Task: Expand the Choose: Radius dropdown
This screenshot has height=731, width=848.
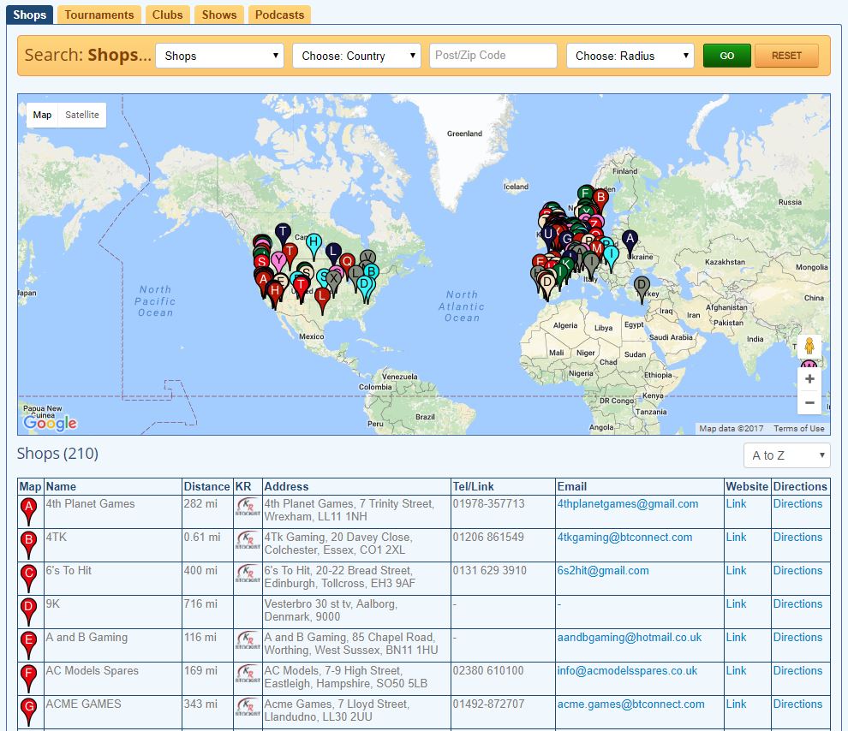Action: tap(630, 56)
